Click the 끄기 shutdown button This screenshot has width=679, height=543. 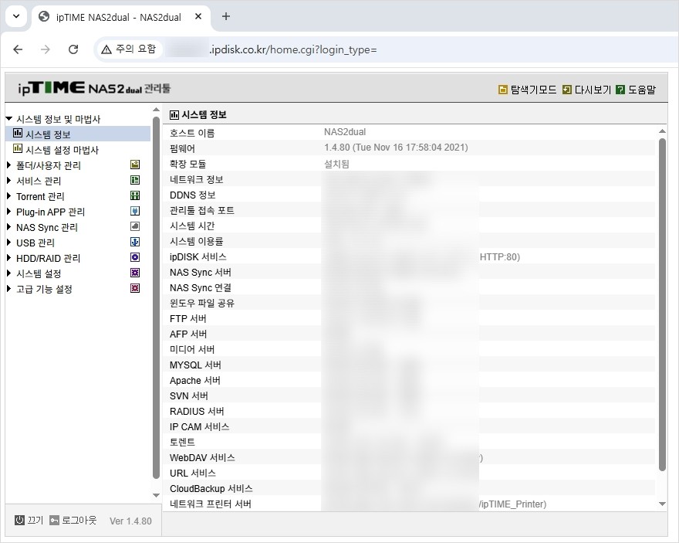tap(29, 520)
